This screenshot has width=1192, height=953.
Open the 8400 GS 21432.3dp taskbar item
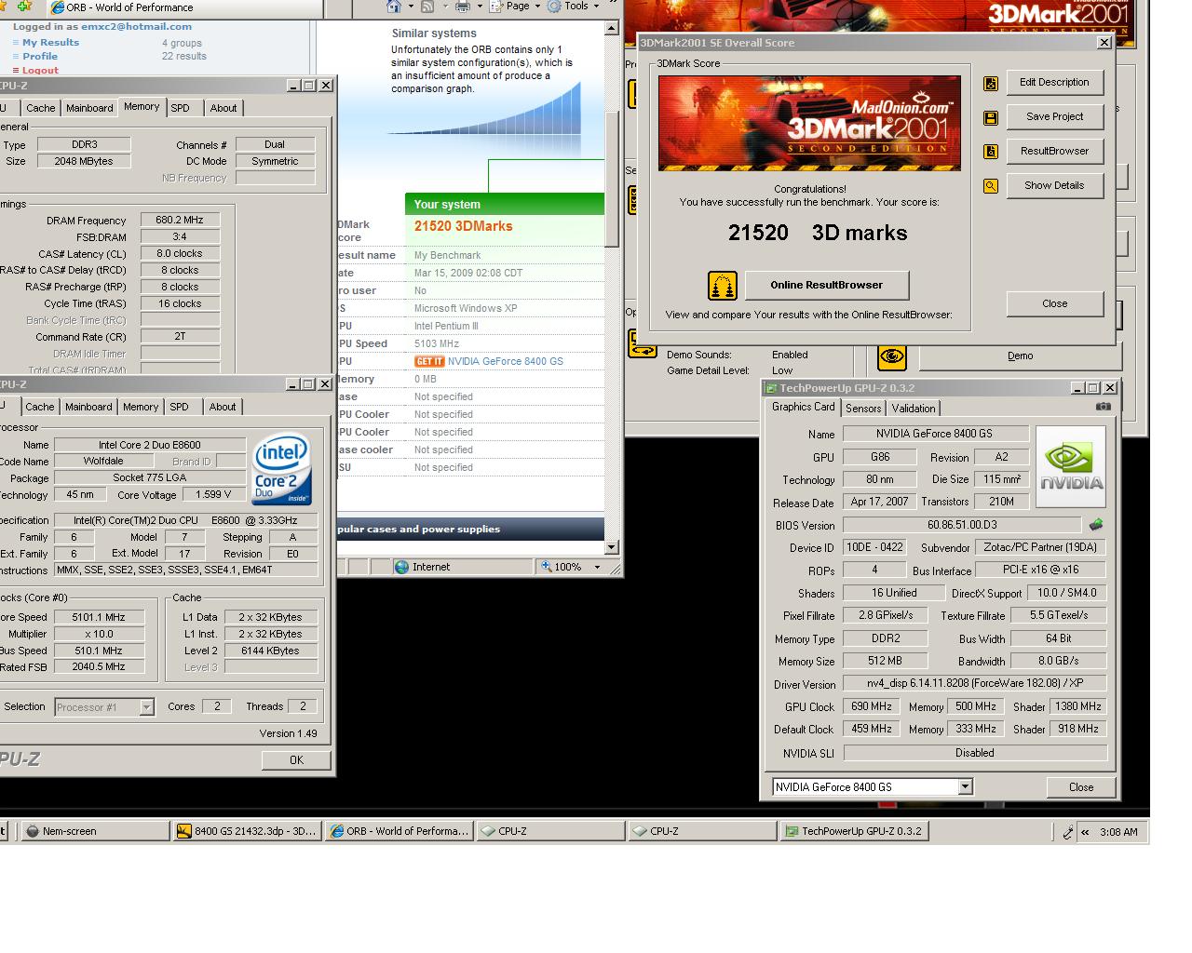[x=248, y=831]
